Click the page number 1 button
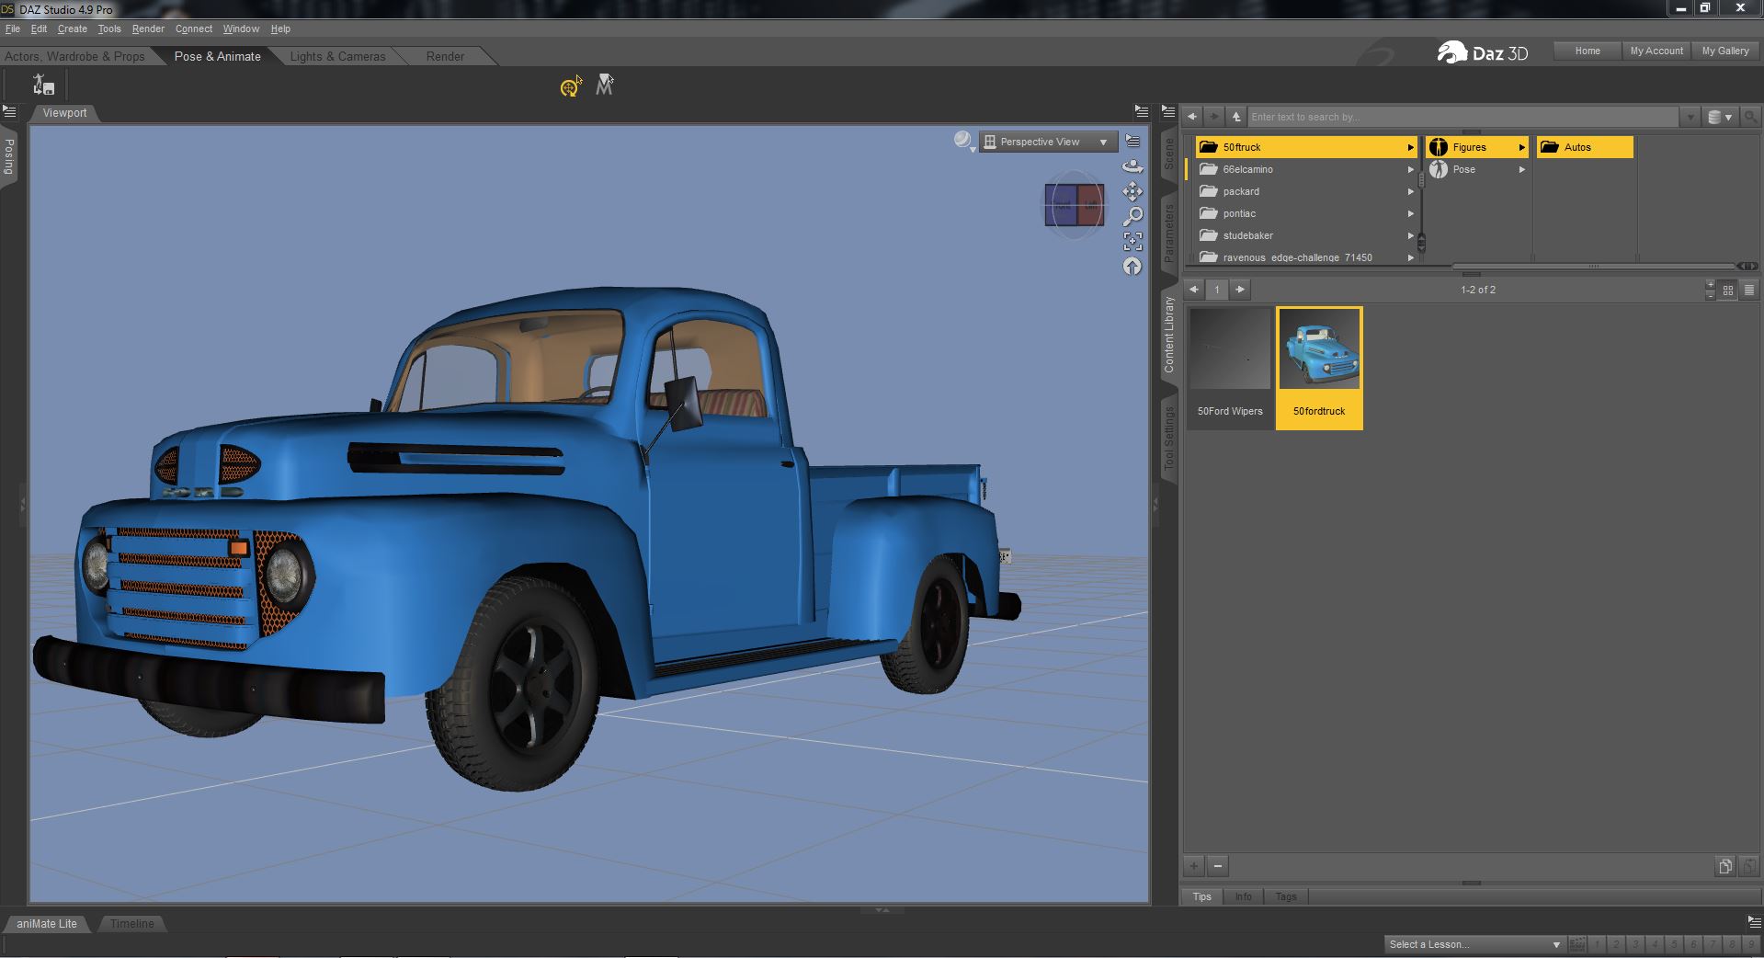The width and height of the screenshot is (1764, 958). click(x=1217, y=290)
